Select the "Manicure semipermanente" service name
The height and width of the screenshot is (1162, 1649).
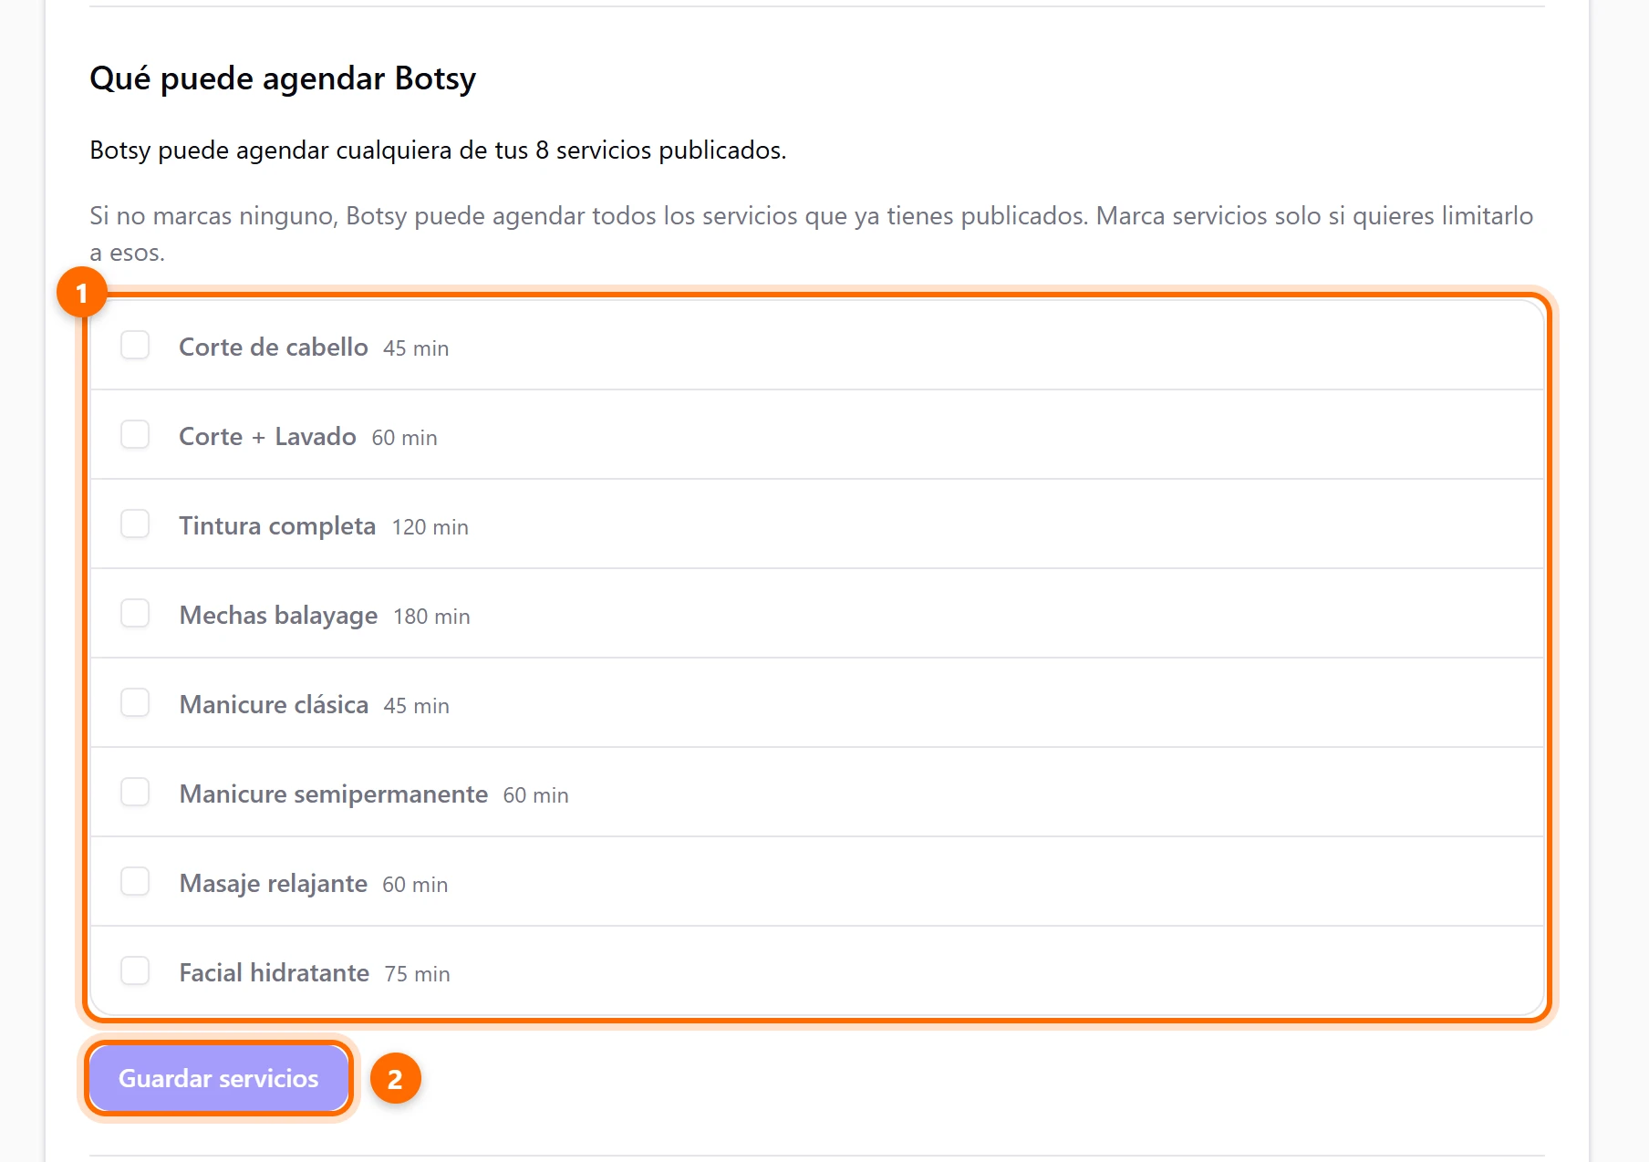pyautogui.click(x=334, y=794)
